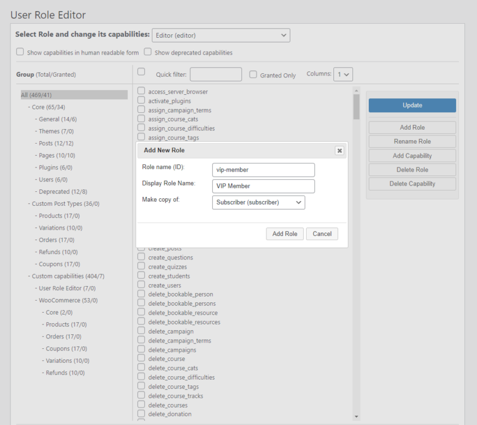This screenshot has height=425, width=477.
Task: Click the Display Role Name field
Action: point(264,186)
